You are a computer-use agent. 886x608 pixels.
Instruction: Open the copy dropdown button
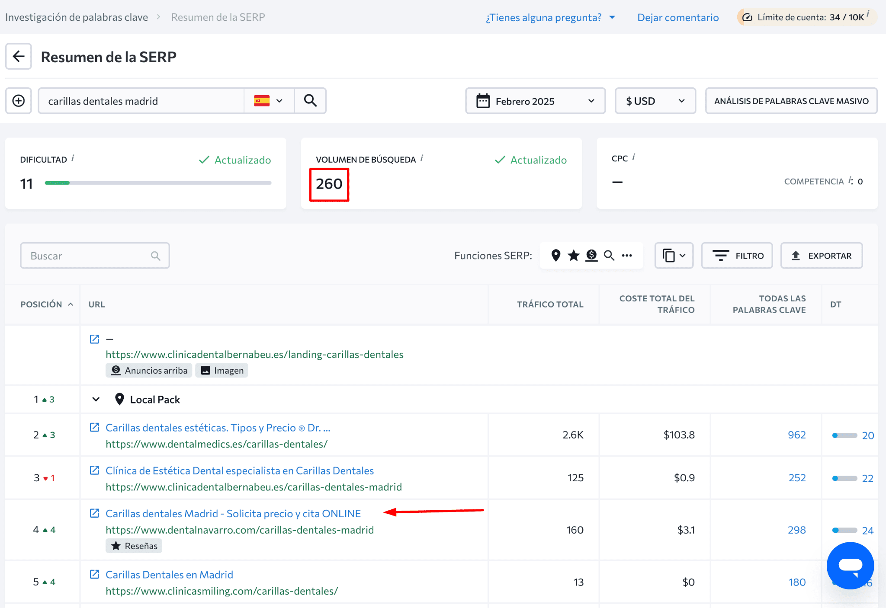674,256
